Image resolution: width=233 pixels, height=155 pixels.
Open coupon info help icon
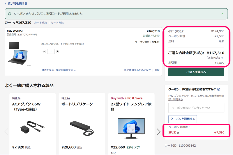pos(219,90)
